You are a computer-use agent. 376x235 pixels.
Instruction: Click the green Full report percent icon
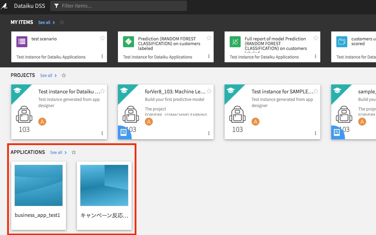235,41
